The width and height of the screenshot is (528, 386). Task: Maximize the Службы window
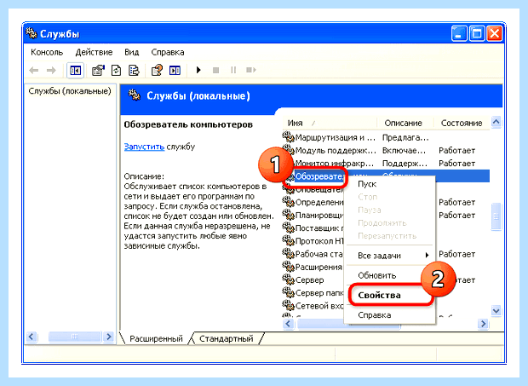(x=477, y=33)
